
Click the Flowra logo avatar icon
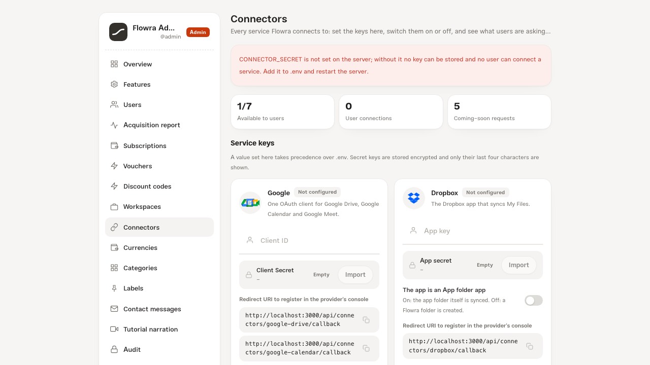pos(118,32)
